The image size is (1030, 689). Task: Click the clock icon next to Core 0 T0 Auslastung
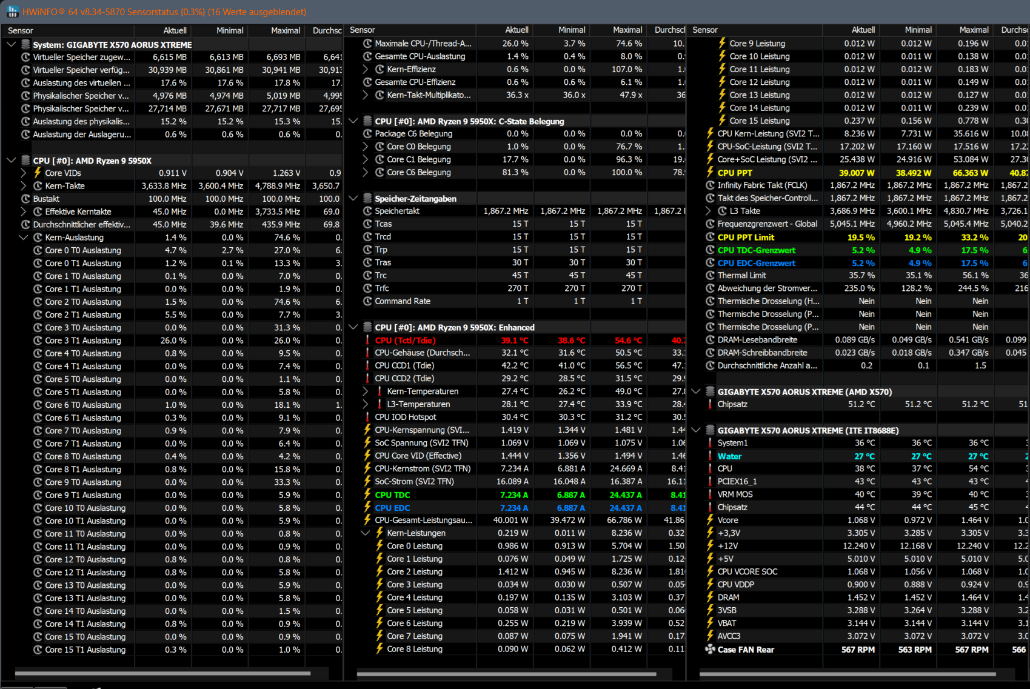[x=38, y=250]
